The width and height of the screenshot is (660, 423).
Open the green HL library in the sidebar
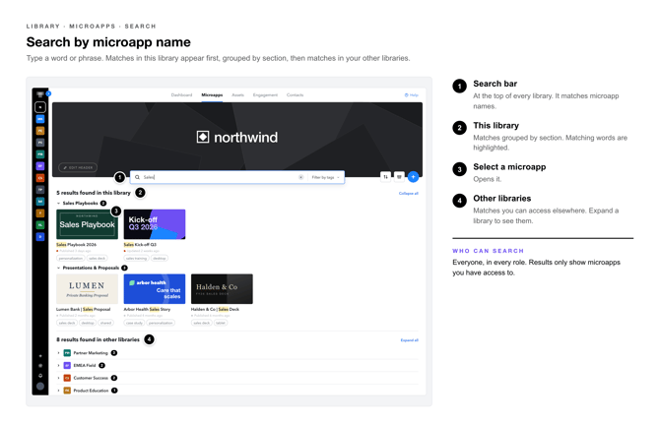point(40,225)
